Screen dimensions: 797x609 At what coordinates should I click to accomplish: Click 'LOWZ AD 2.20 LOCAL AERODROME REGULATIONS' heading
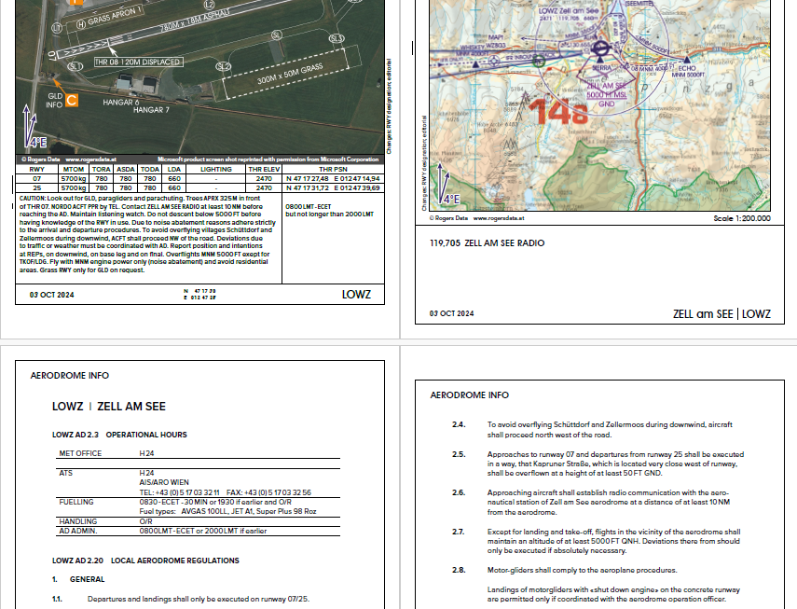[x=145, y=561]
